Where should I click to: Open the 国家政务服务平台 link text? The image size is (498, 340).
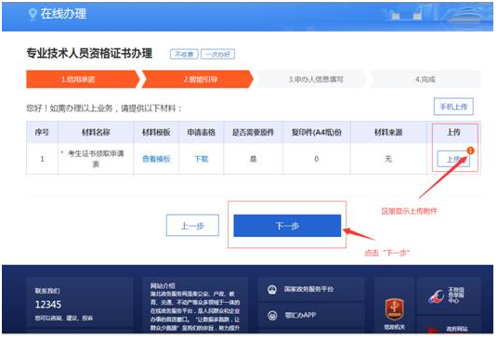309,289
